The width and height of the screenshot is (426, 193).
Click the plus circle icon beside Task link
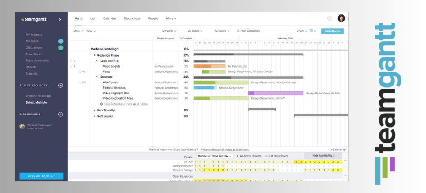click(101, 104)
